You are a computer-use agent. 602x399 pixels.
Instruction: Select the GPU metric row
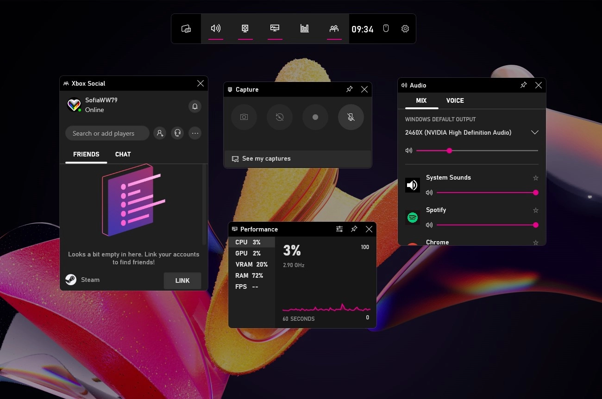(251, 253)
